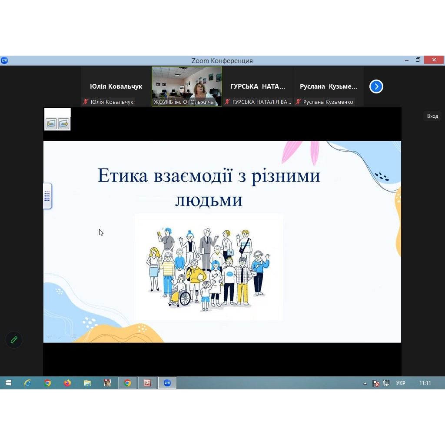The height and width of the screenshot is (445, 445).
Task: Select the ЖОУНБ ім. О. Ольжича video thumbnail
Action: click(187, 86)
